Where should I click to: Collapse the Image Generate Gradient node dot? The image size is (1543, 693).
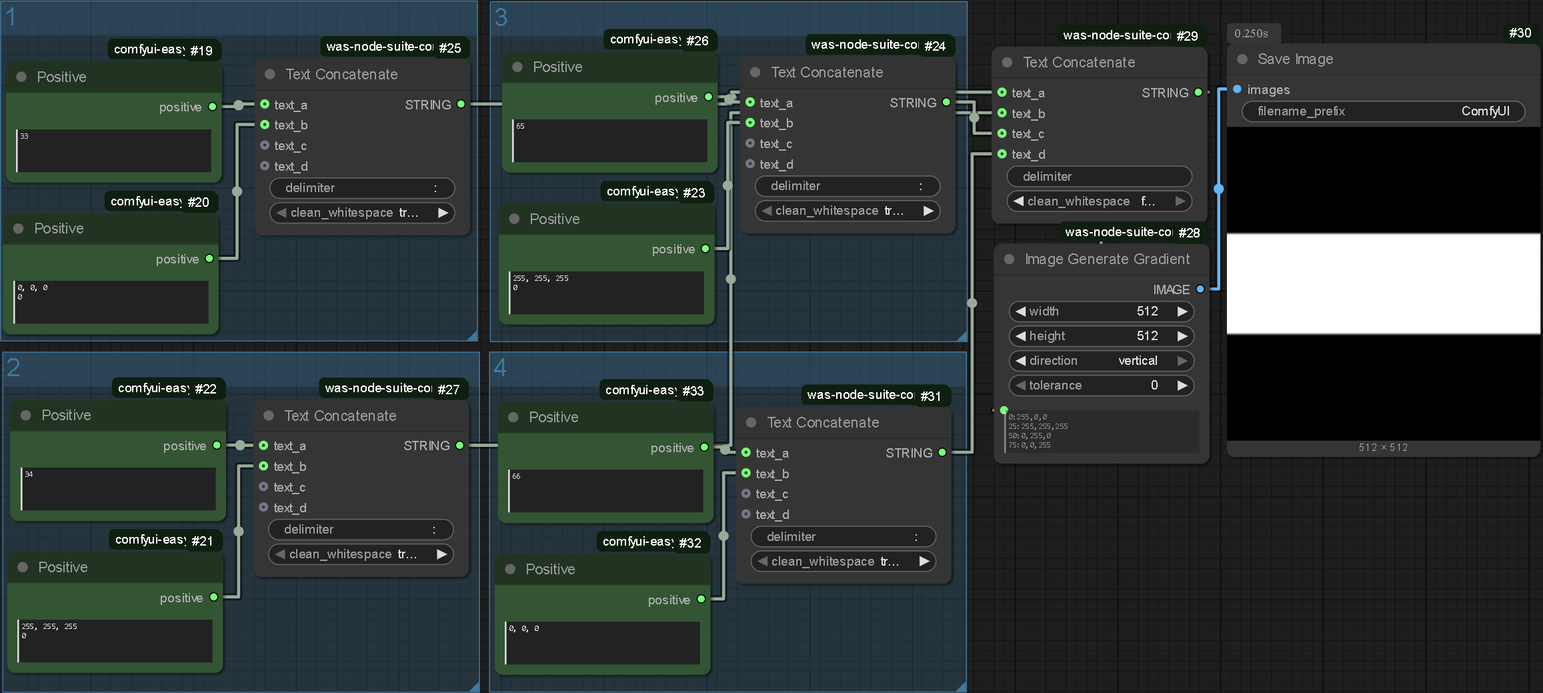(1010, 259)
